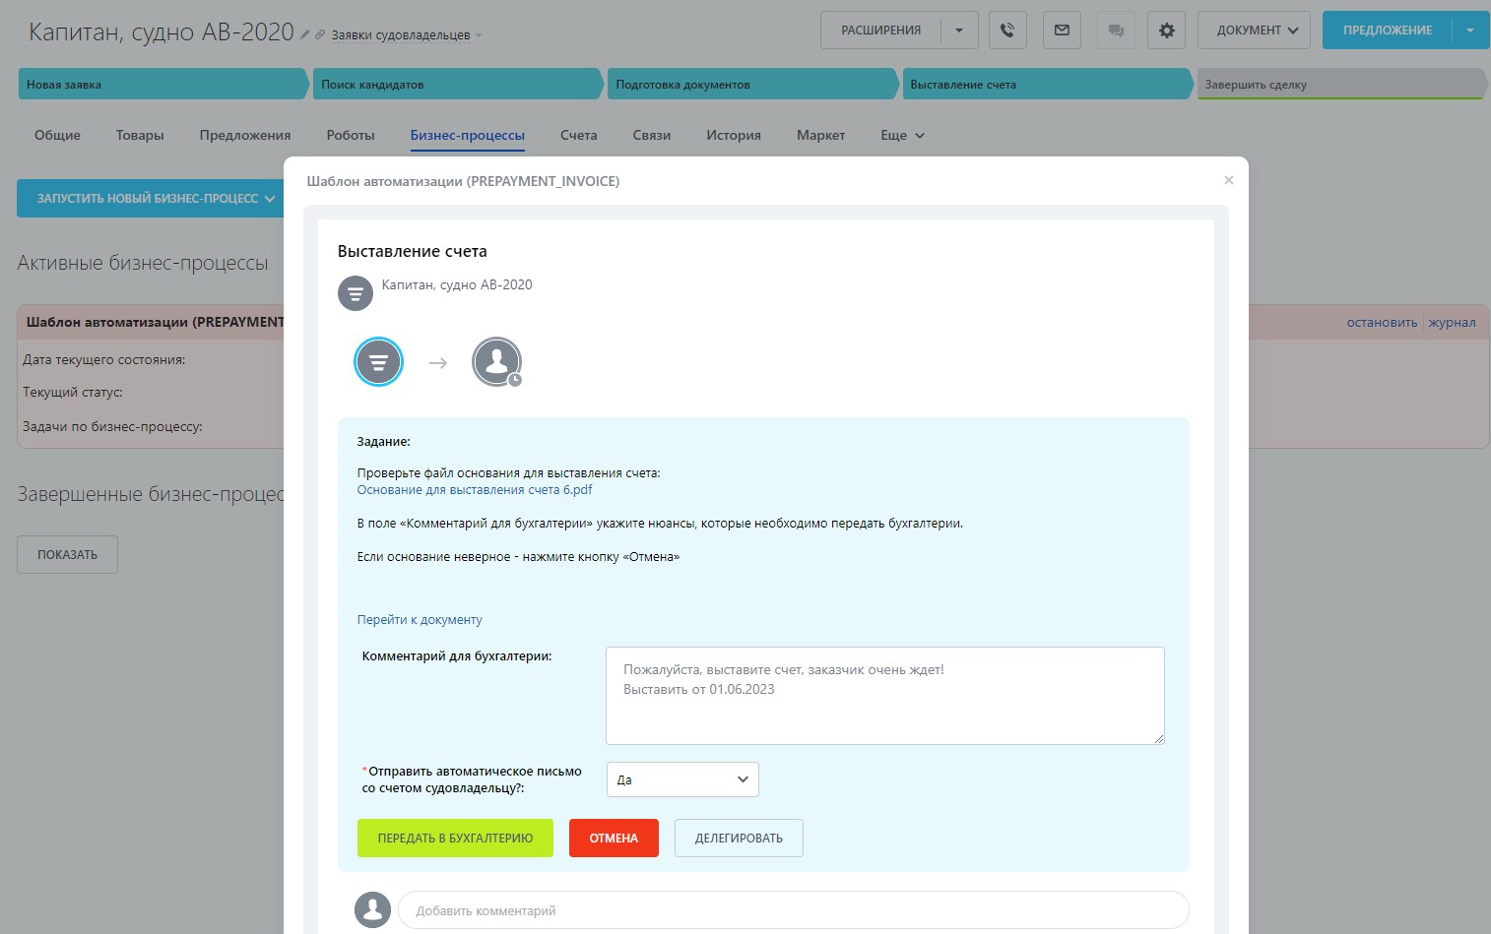This screenshot has height=934, width=1491.
Task: Open the Заявки судовладельцев pipeline dropdown
Action: (407, 35)
